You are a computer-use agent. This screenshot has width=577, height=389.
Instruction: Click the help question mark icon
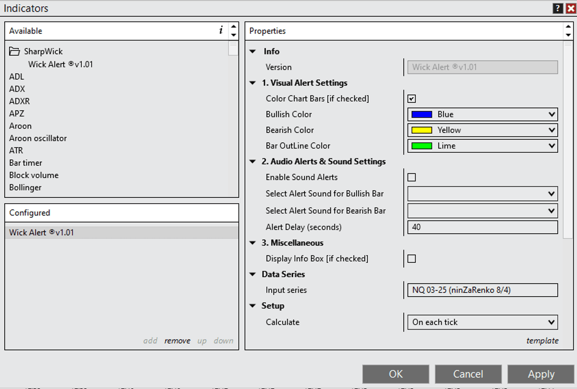click(558, 8)
